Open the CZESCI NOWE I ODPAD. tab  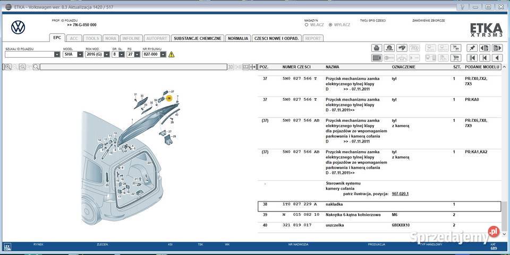[276, 38]
